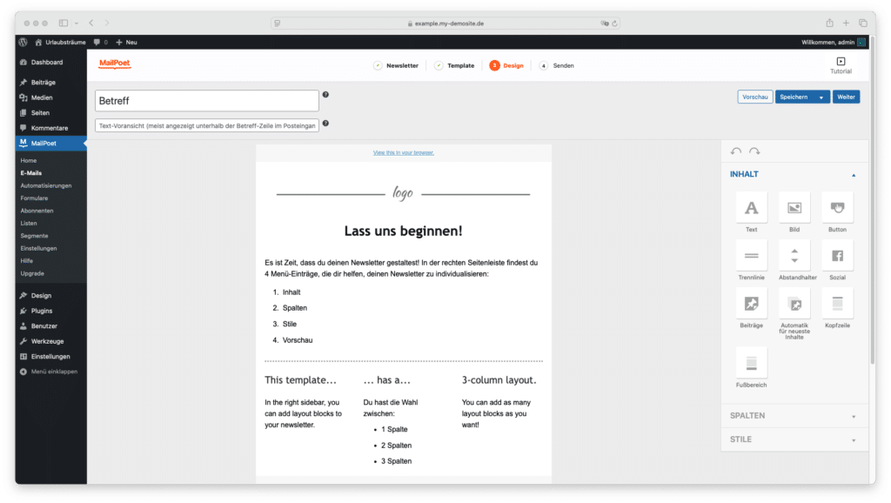Open the Tutorial video icon

[x=841, y=62]
